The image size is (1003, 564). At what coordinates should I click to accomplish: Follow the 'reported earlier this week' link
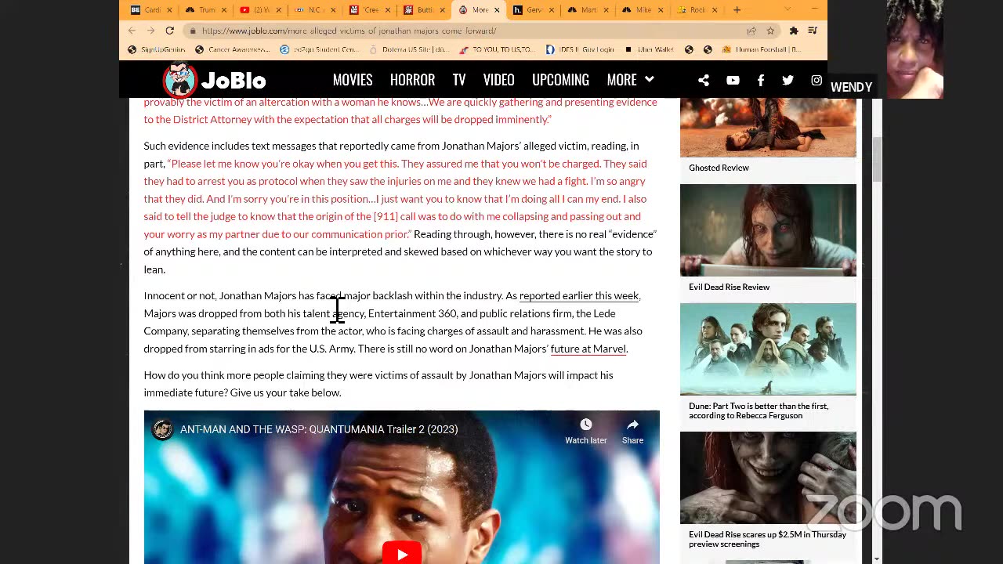pos(579,296)
